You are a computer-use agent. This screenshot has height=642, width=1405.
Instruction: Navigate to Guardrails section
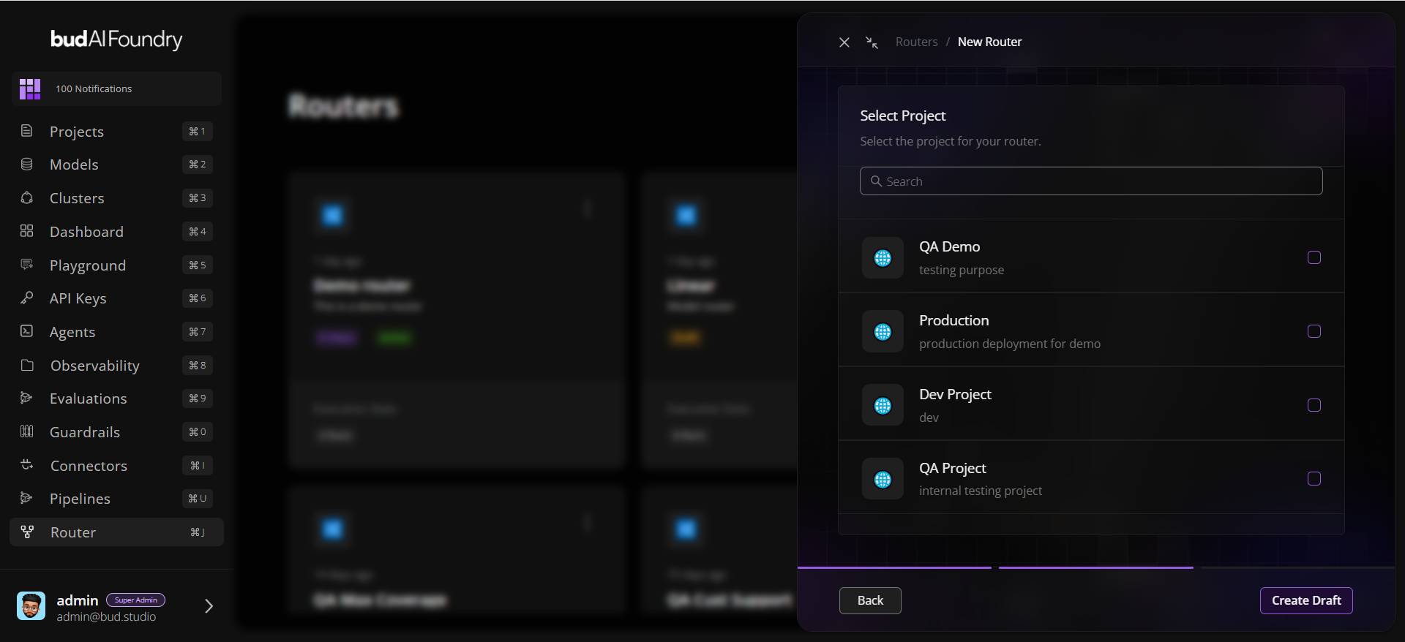pos(117,432)
